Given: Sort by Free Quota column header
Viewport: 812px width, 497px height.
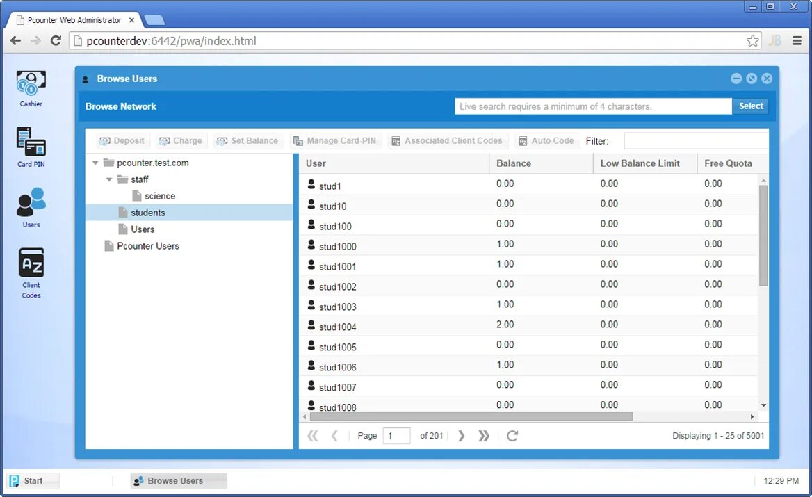Looking at the screenshot, I should [x=733, y=163].
